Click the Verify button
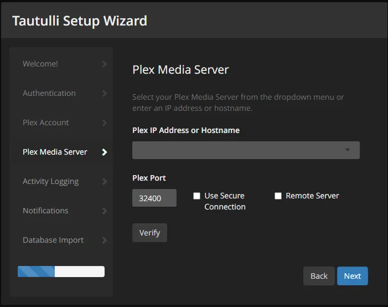The height and width of the screenshot is (307, 388). tap(149, 233)
